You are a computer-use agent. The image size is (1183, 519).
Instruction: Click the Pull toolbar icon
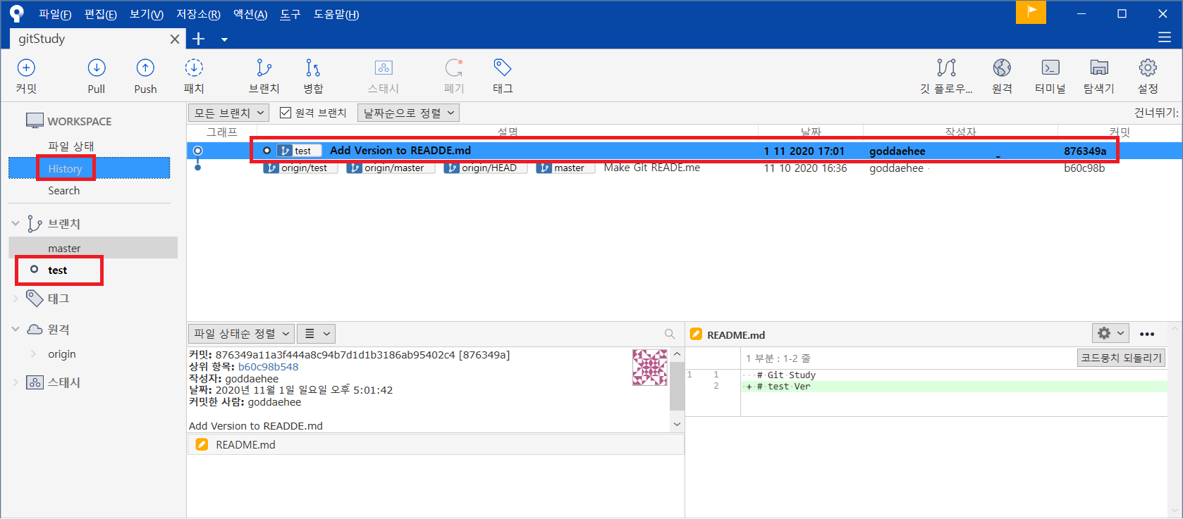97,68
